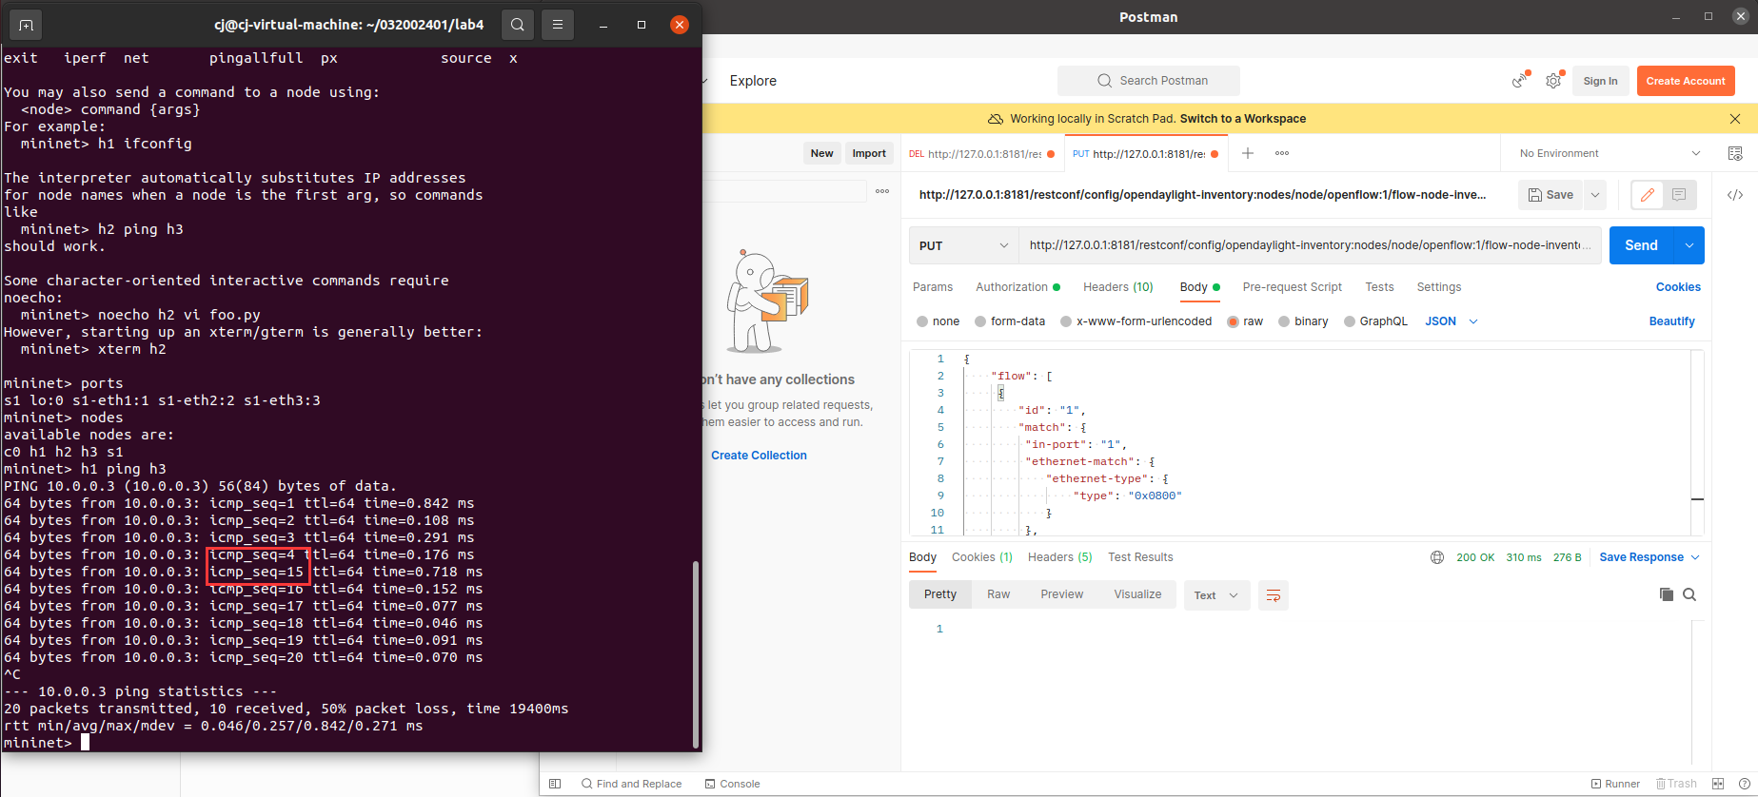Screen dimensions: 1758x797
Task: Open search in the terminal window
Action: tap(518, 25)
